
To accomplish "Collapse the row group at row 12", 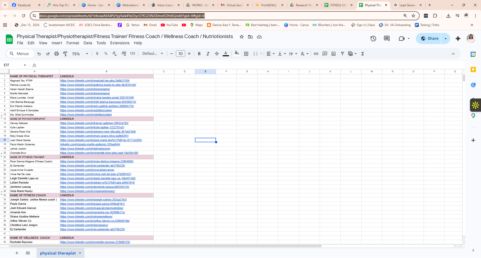I will click(2, 118).
